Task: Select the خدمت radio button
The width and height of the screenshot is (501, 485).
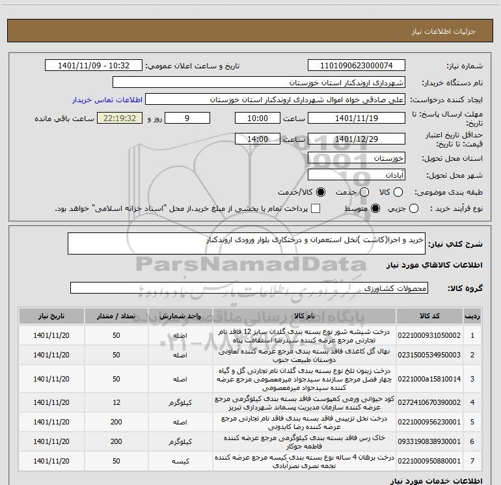Action: click(364, 192)
